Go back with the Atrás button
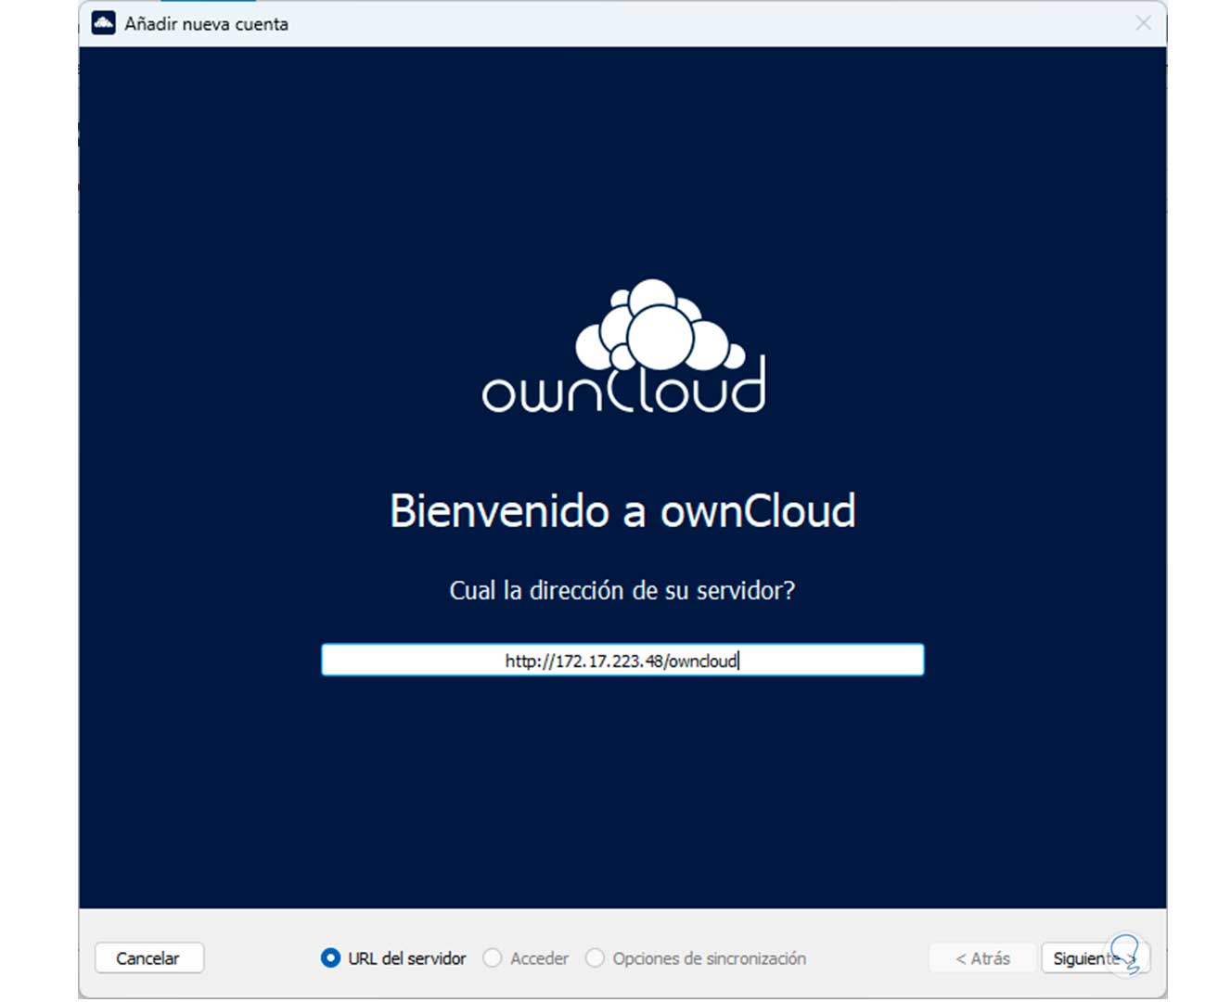The image size is (1231, 1002). click(982, 957)
